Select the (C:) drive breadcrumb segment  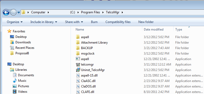(72, 12)
